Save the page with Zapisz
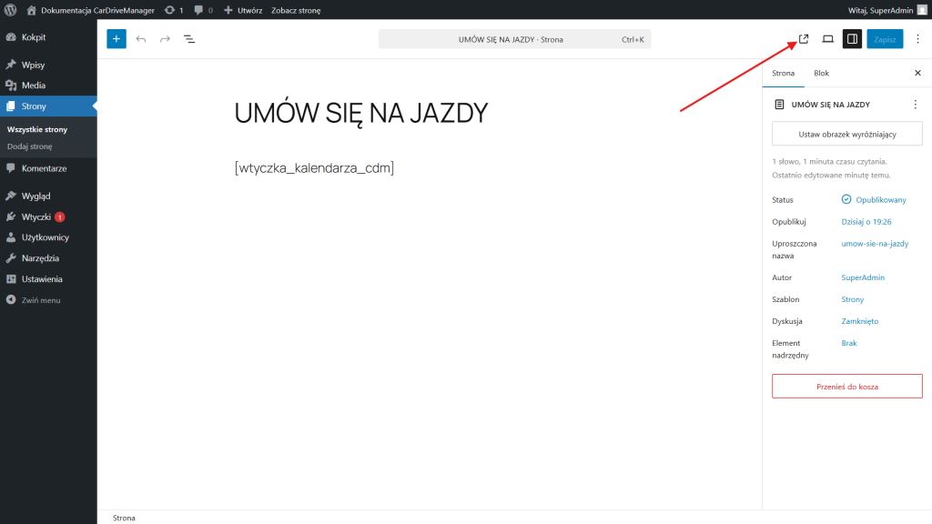The height and width of the screenshot is (524, 932). [884, 38]
